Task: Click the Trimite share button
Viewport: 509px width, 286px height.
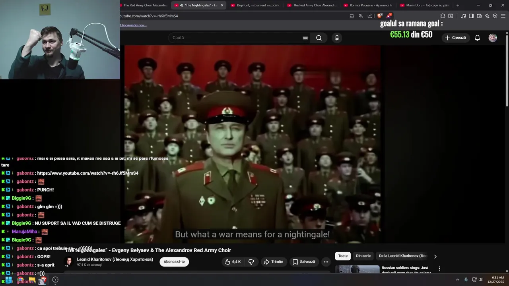Action: click(273, 262)
